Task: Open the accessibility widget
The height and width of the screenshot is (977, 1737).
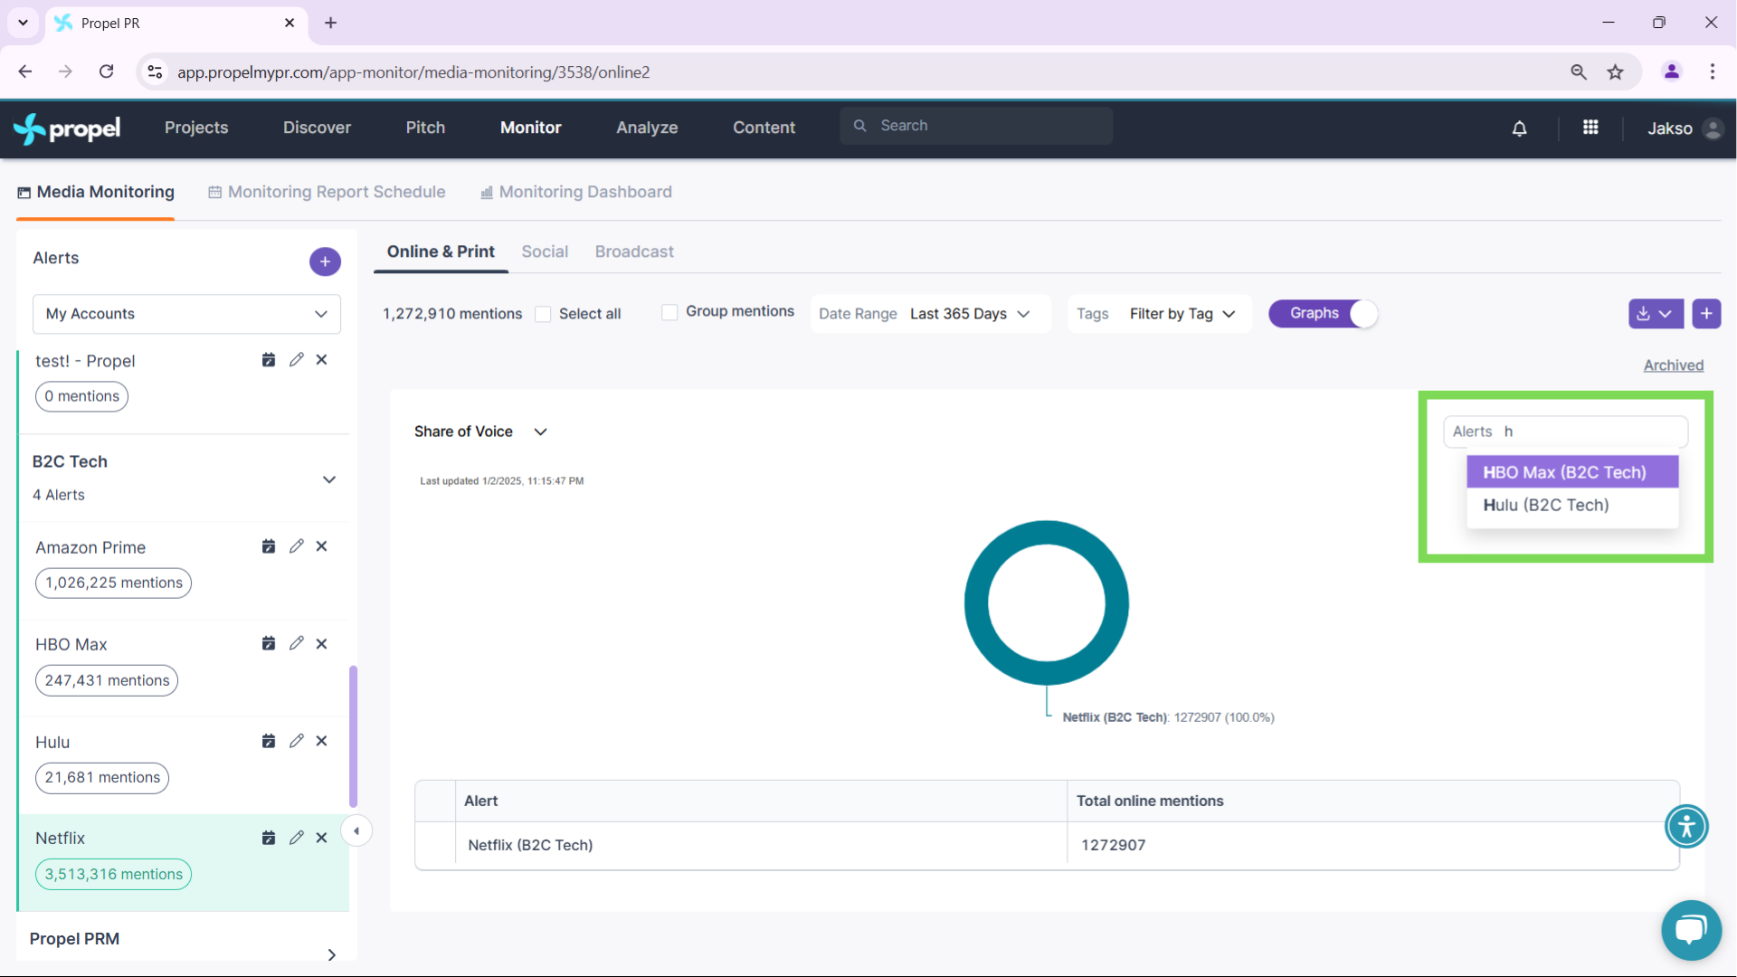Action: (1686, 826)
